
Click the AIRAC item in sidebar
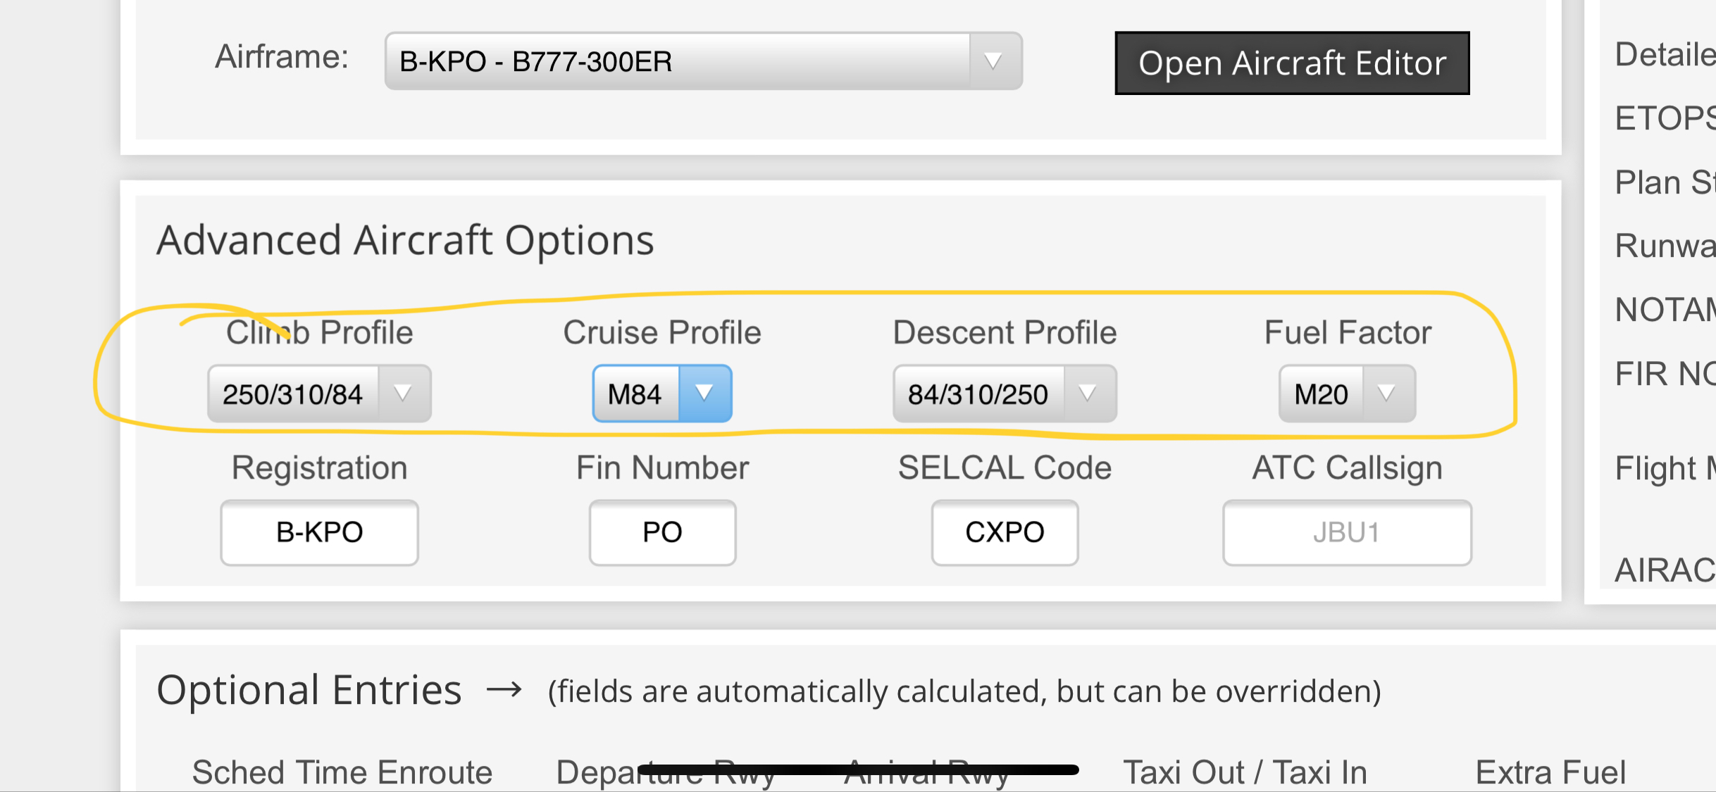pyautogui.click(x=1664, y=570)
